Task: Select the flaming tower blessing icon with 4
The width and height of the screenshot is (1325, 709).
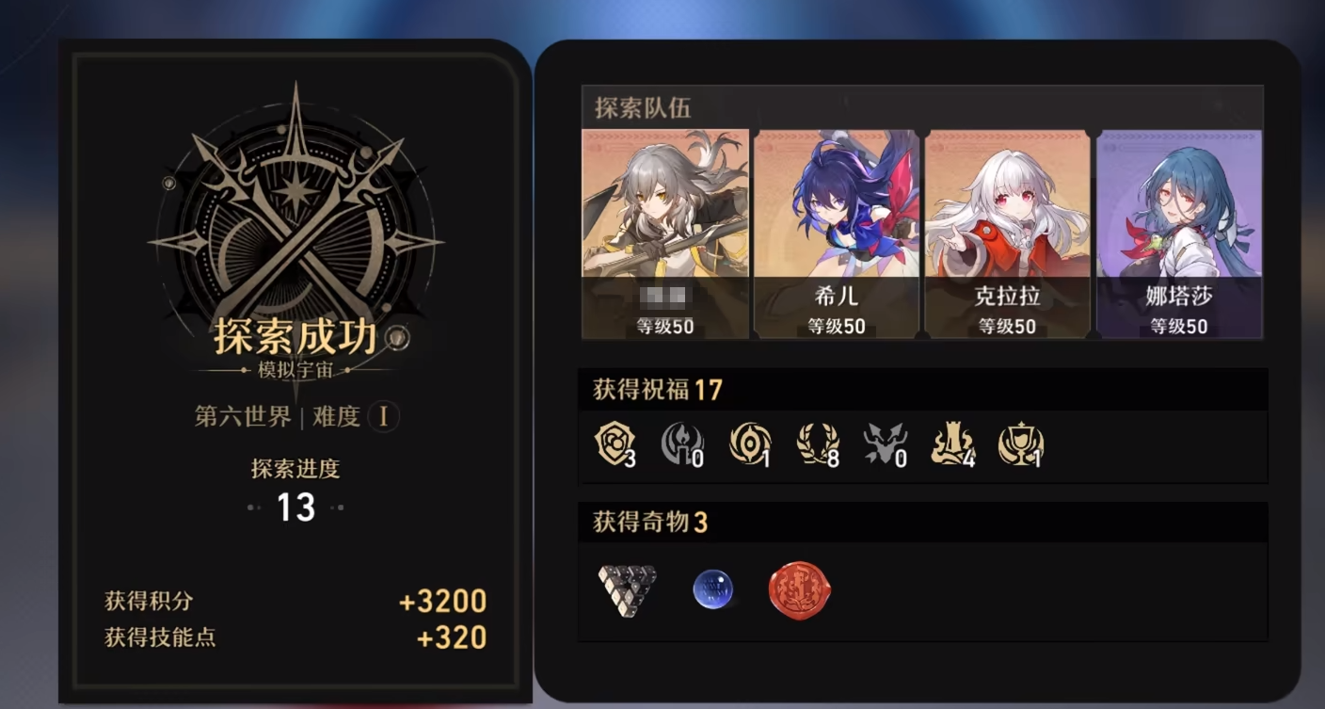Action: tap(952, 443)
